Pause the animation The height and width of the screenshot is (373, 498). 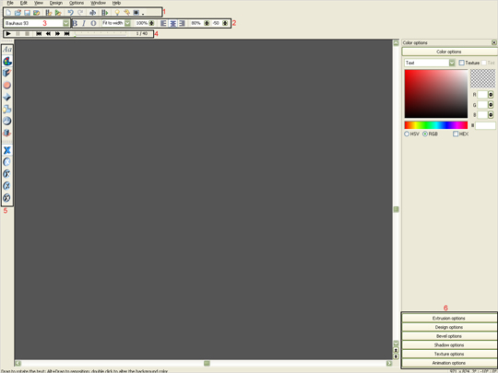point(18,34)
